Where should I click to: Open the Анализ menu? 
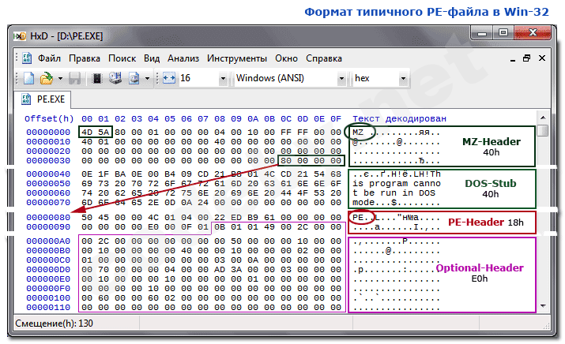[183, 58]
